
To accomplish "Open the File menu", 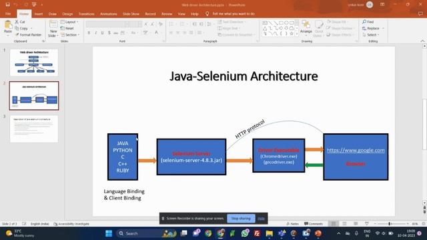I will [8, 13].
